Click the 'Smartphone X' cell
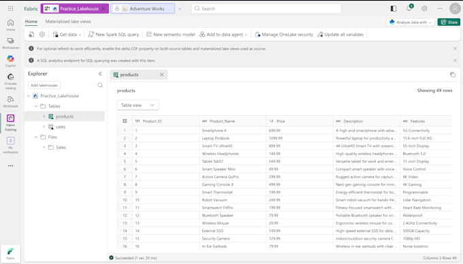The height and width of the screenshot is (264, 463). (233, 131)
